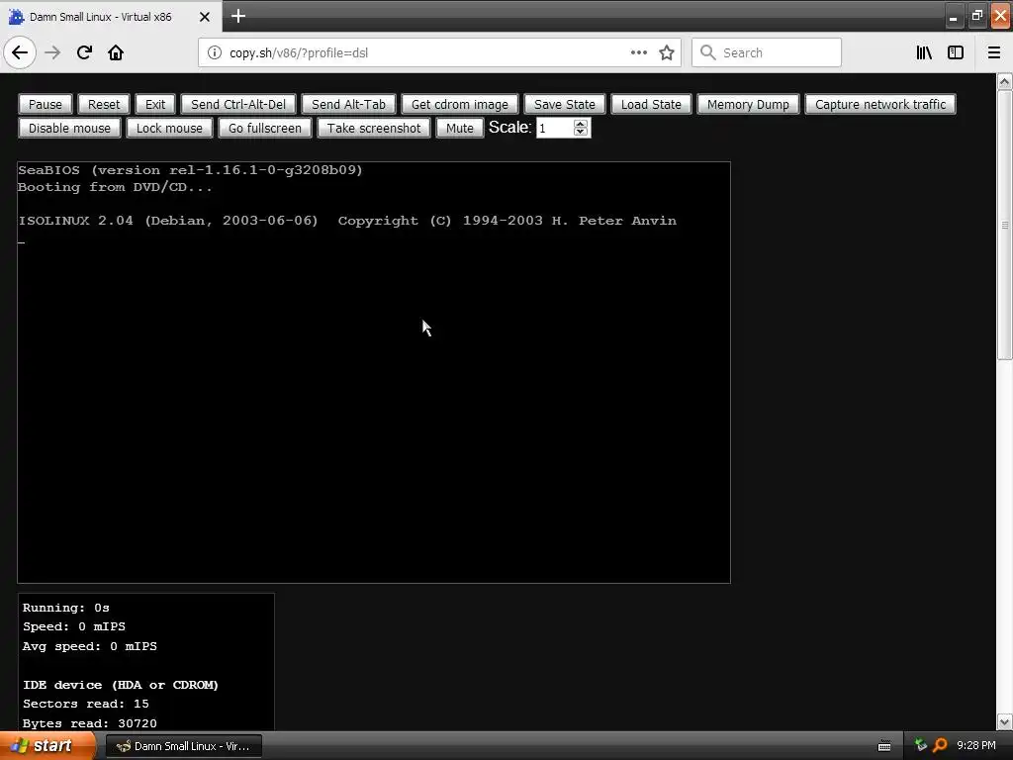Click Go fullscreen button
This screenshot has height=760, width=1013.
tap(265, 128)
